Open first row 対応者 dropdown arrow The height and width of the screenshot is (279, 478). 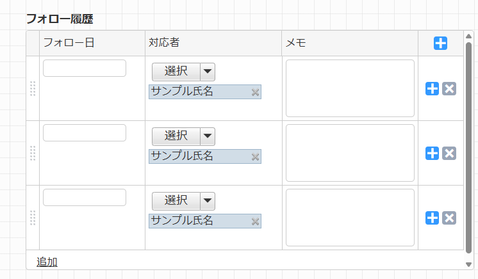pos(208,72)
